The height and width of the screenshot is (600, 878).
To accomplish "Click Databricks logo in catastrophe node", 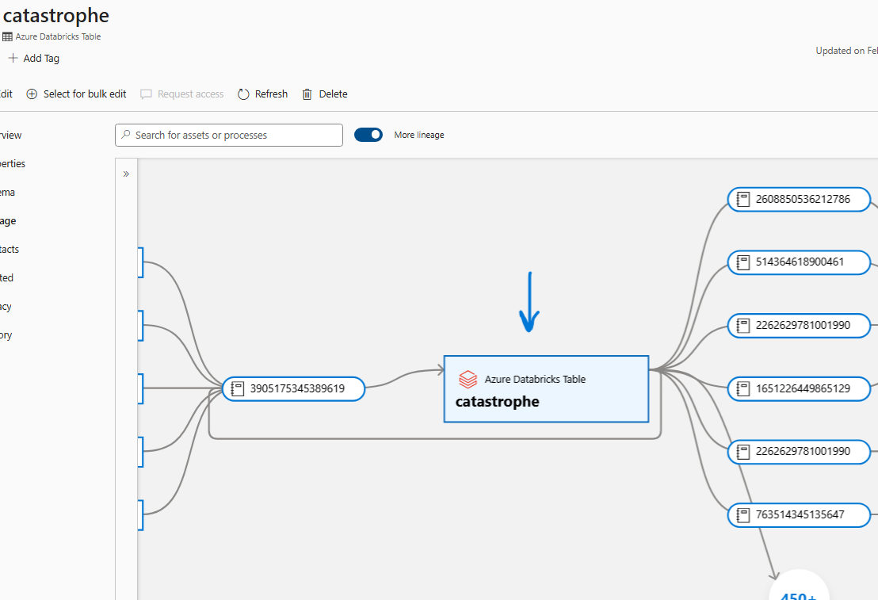I will pyautogui.click(x=468, y=380).
